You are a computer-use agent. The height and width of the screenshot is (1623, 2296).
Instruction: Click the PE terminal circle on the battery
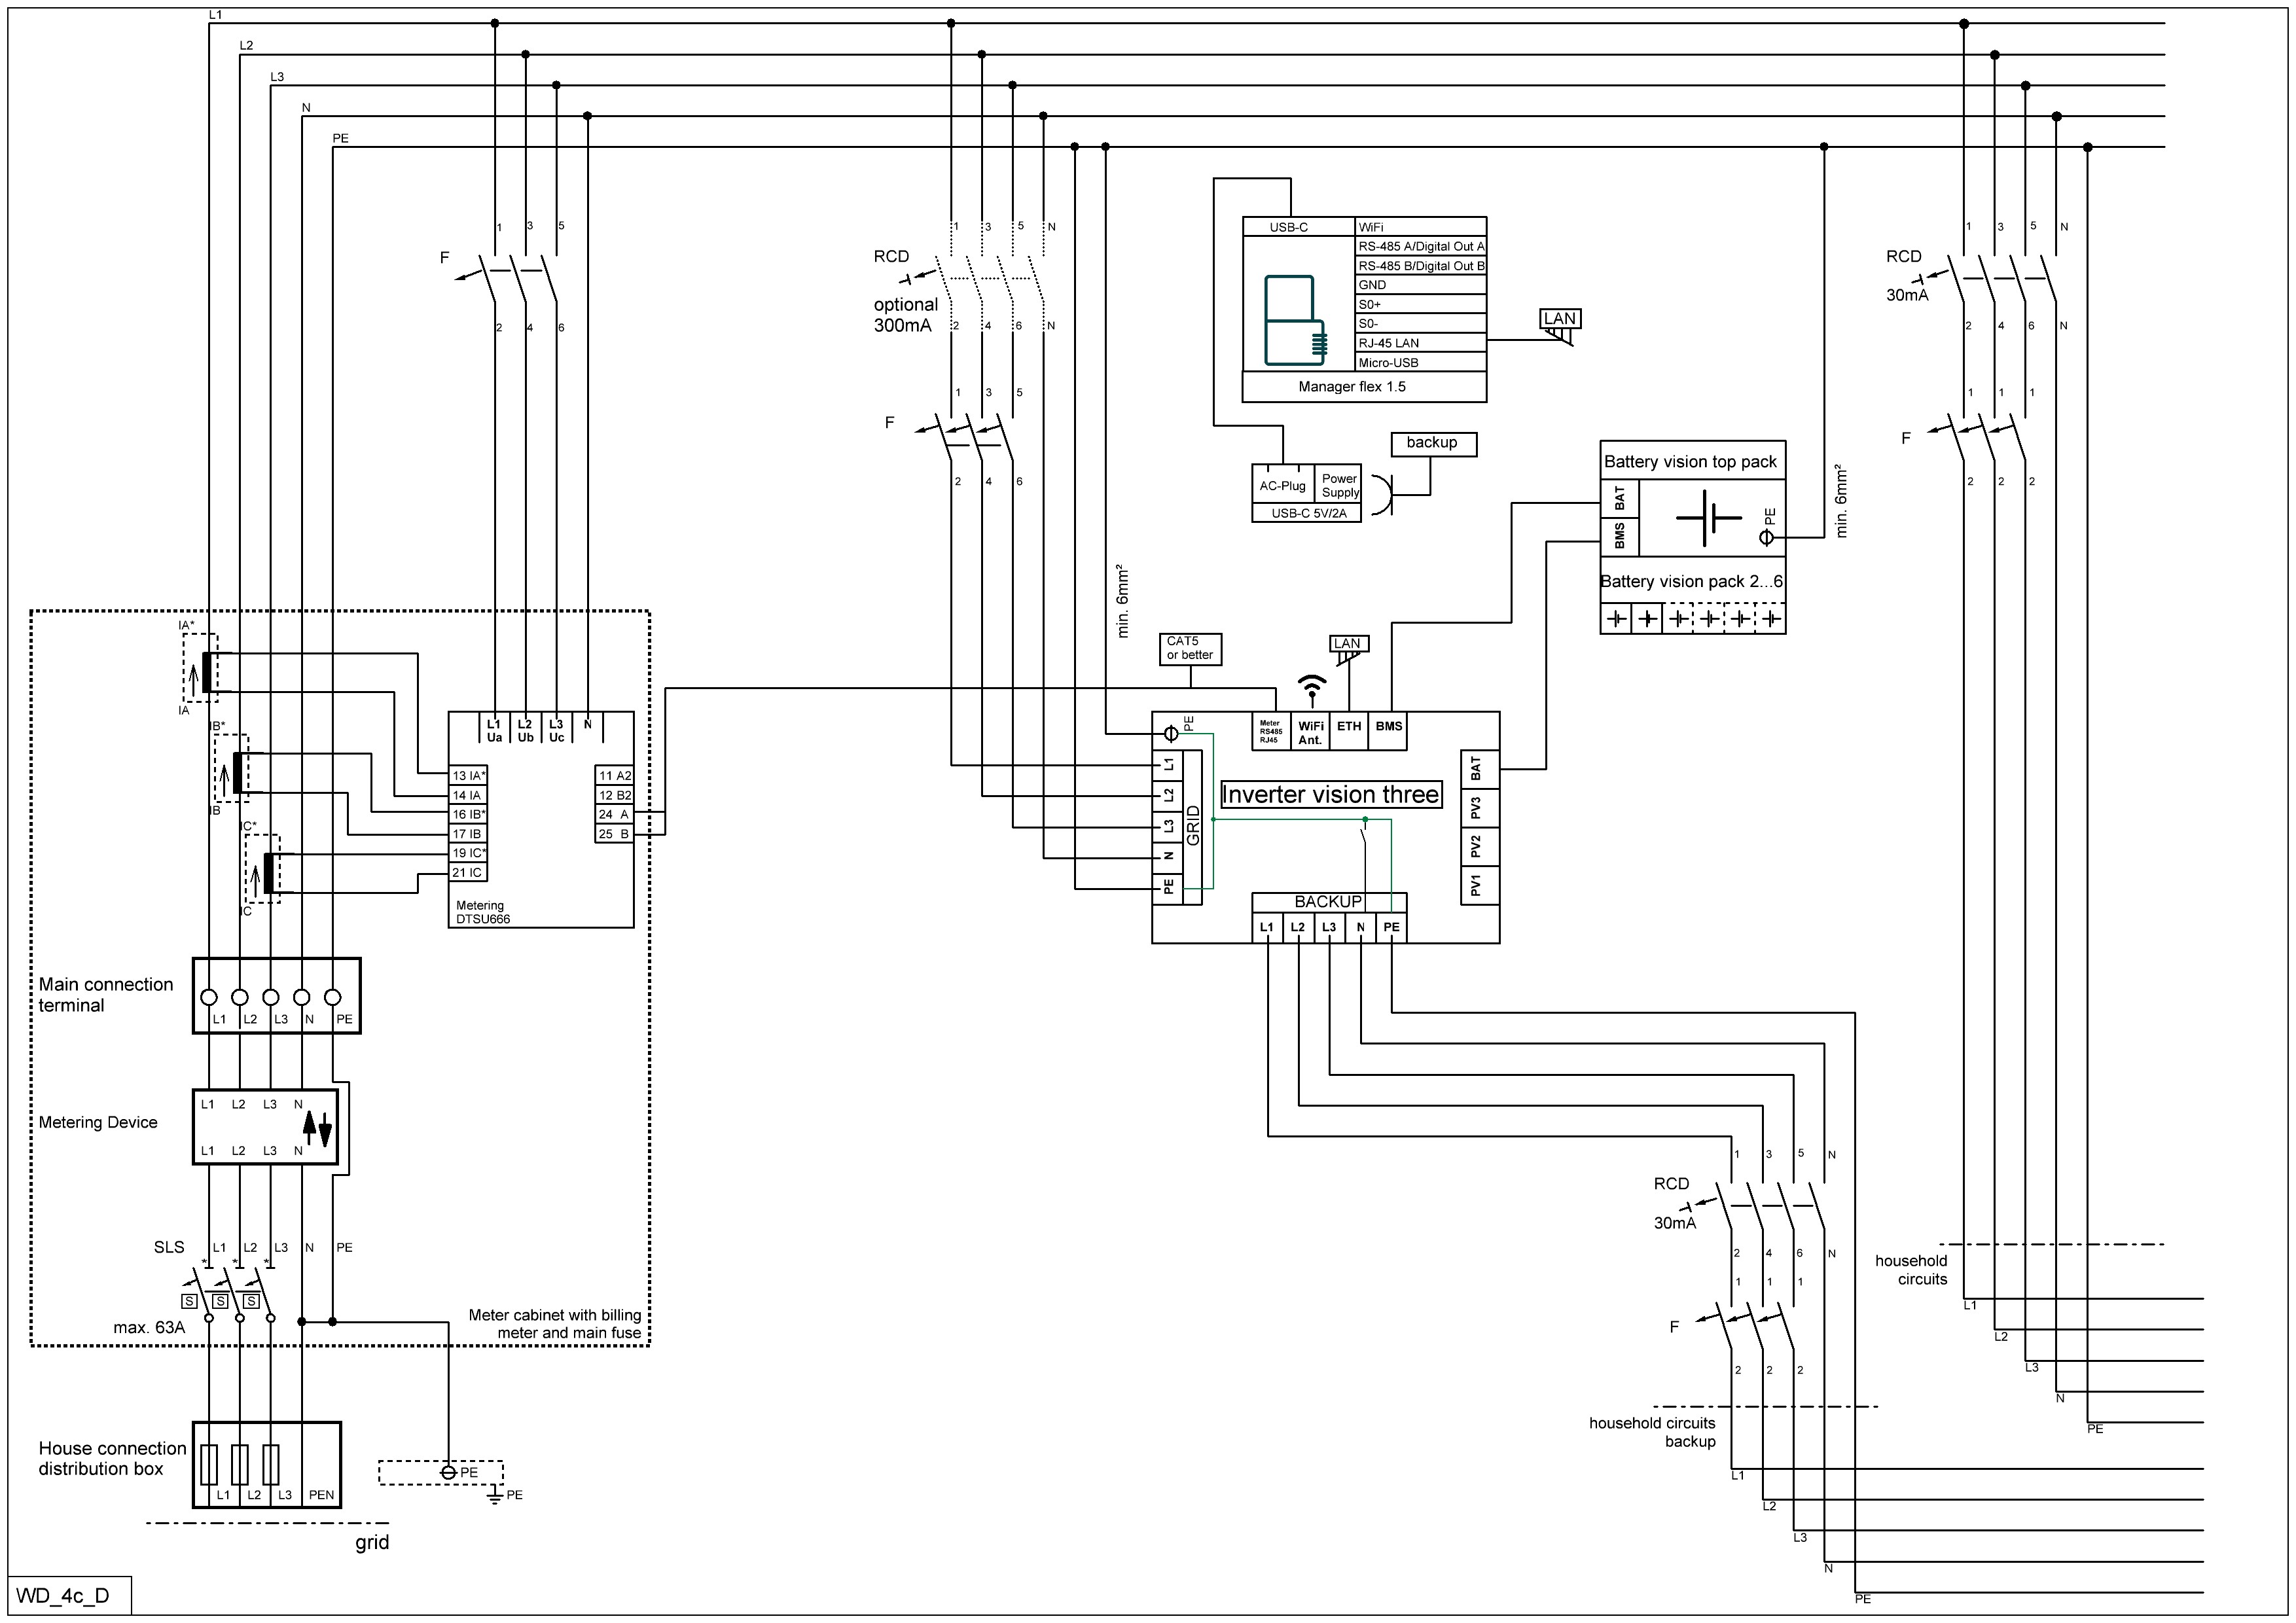click(x=1767, y=538)
